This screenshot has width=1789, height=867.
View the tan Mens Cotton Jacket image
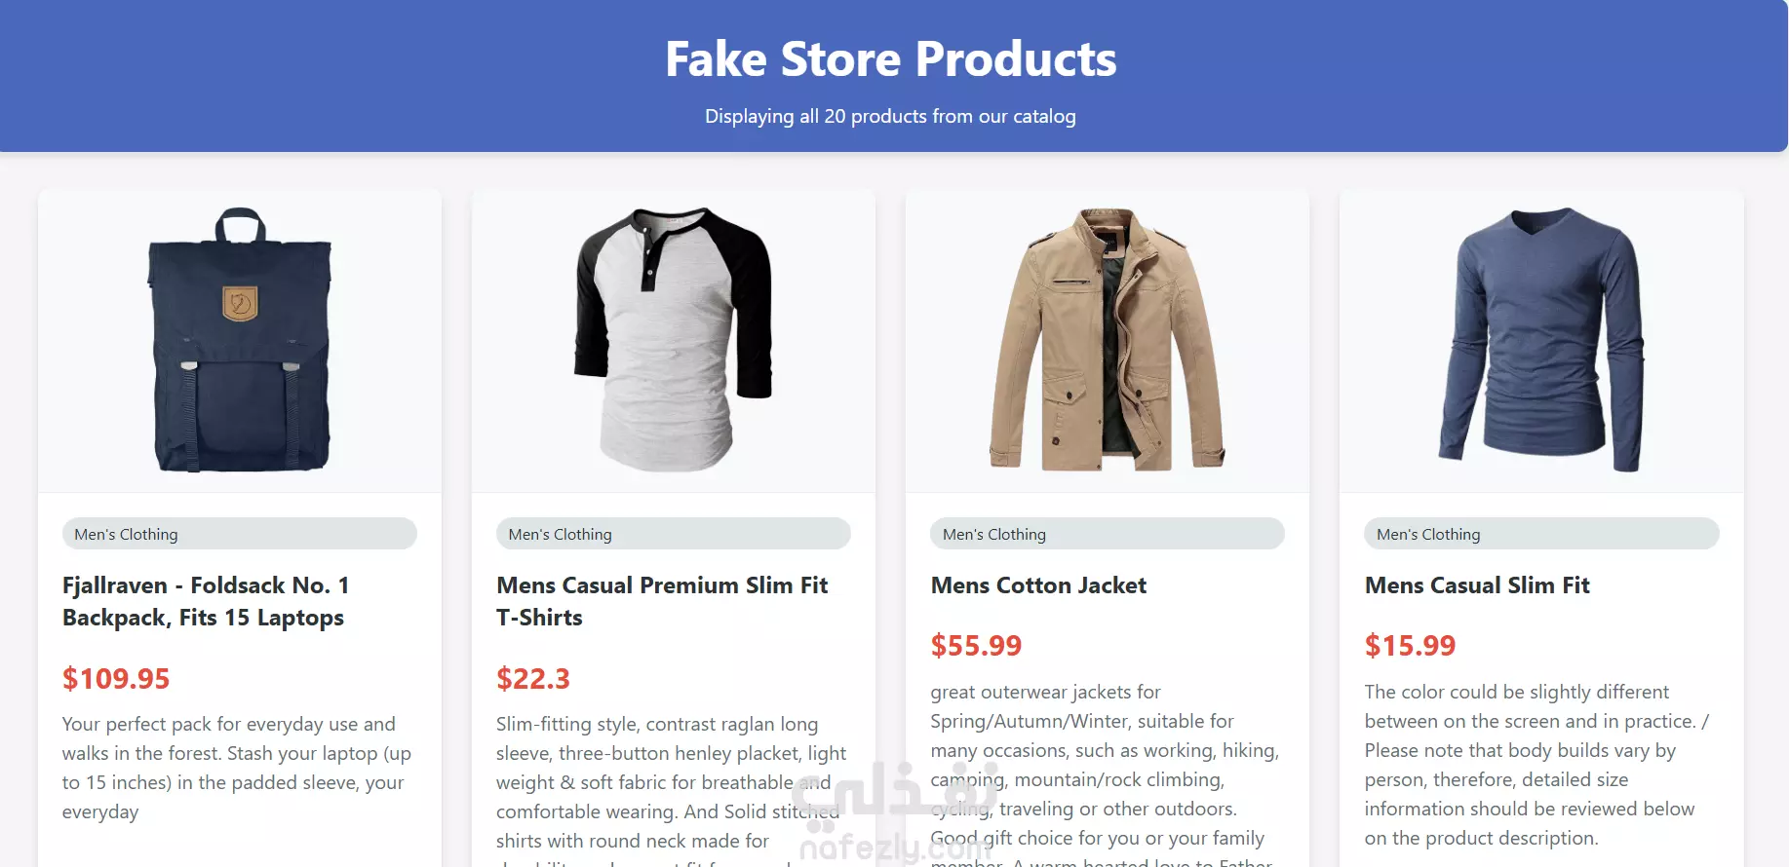point(1108,340)
